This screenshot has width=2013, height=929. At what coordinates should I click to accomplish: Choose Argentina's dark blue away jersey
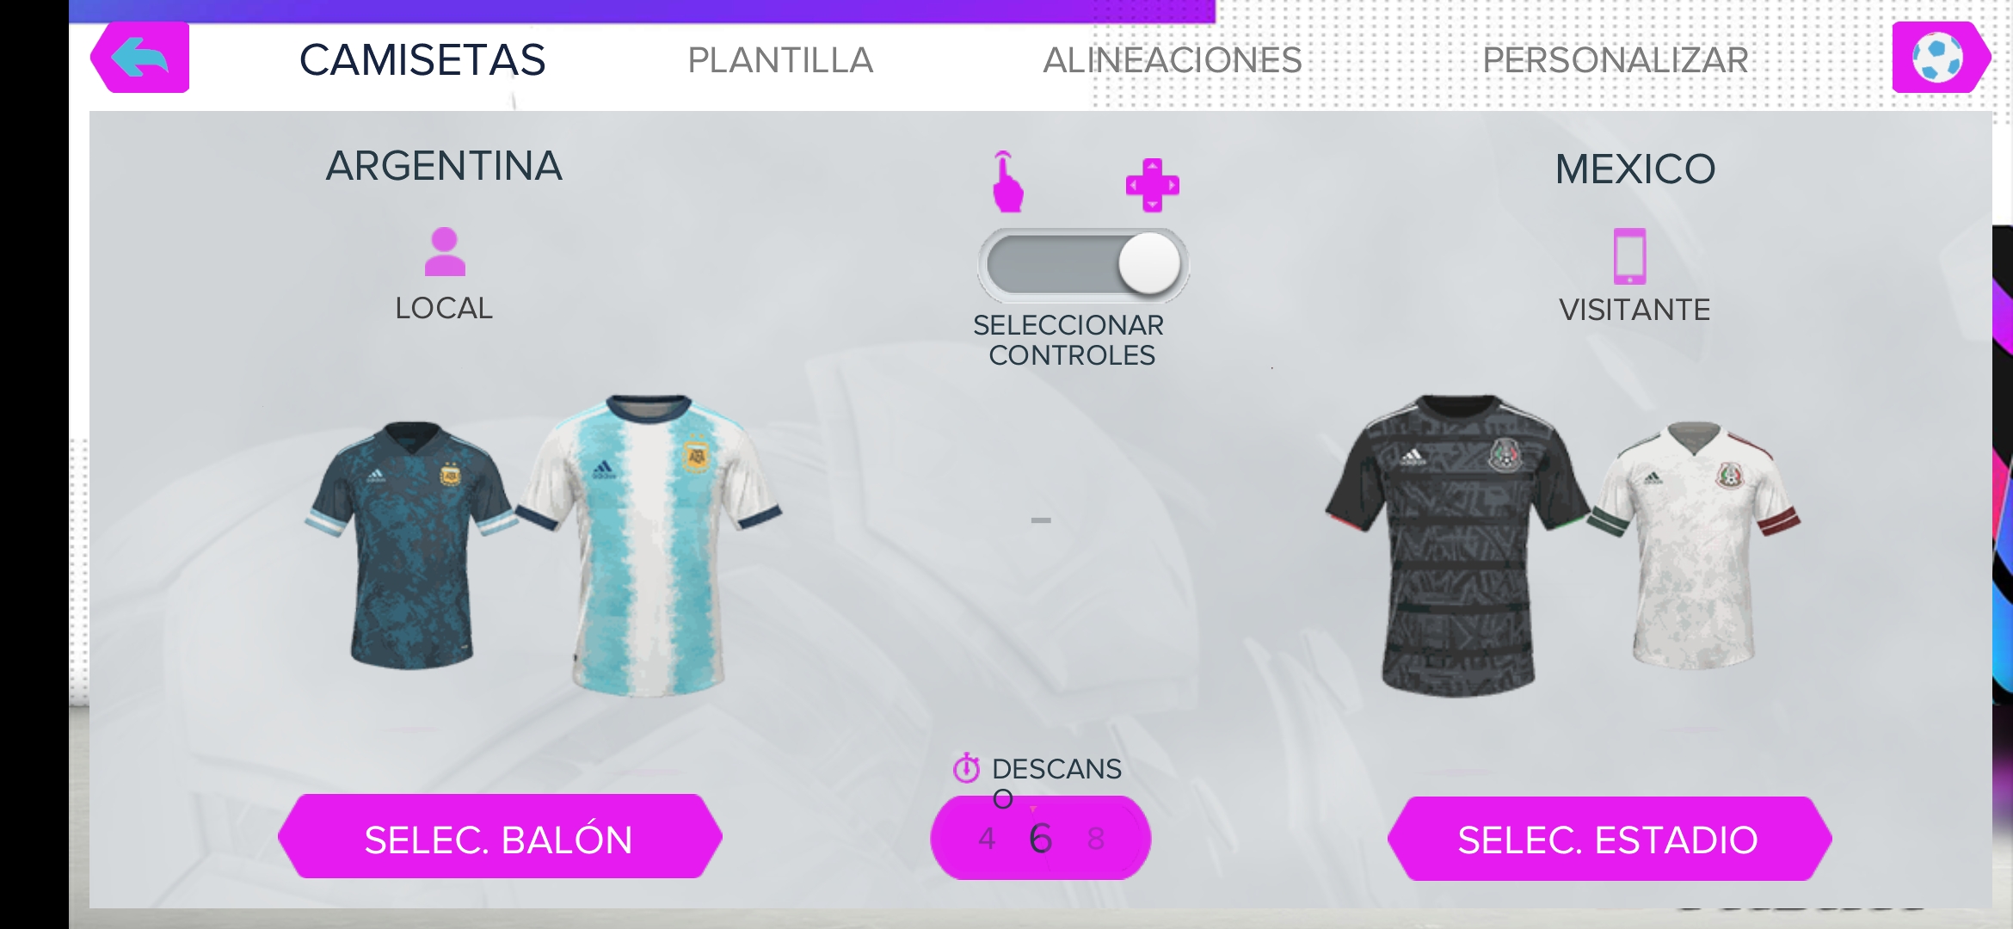[411, 544]
